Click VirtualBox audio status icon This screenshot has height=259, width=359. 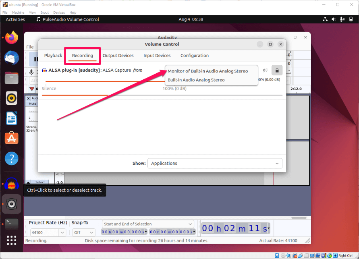coord(288,255)
